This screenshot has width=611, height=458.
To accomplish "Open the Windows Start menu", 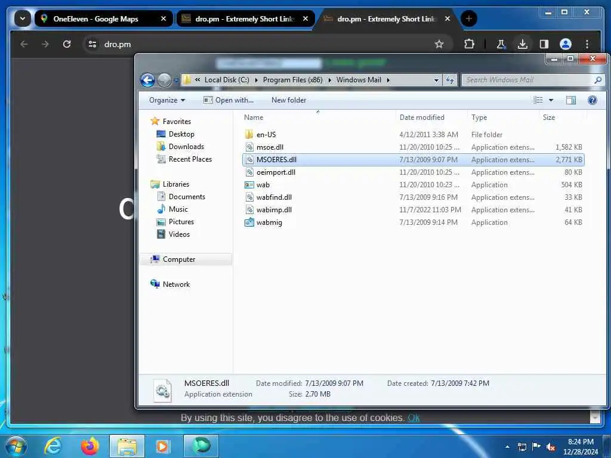I will coord(16,446).
